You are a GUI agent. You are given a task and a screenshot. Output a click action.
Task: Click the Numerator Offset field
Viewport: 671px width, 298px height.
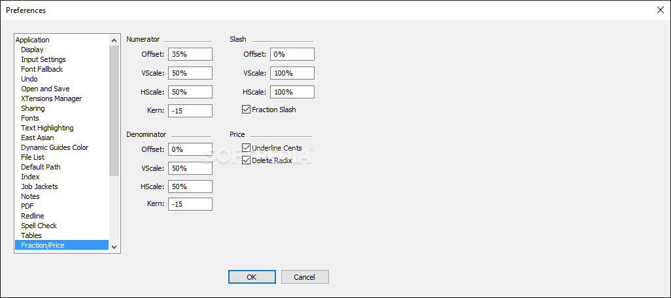[x=190, y=54]
